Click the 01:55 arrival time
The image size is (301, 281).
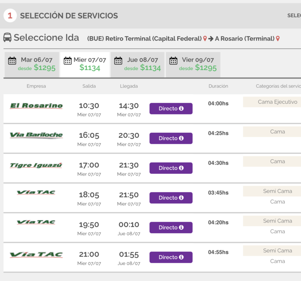[129, 255]
